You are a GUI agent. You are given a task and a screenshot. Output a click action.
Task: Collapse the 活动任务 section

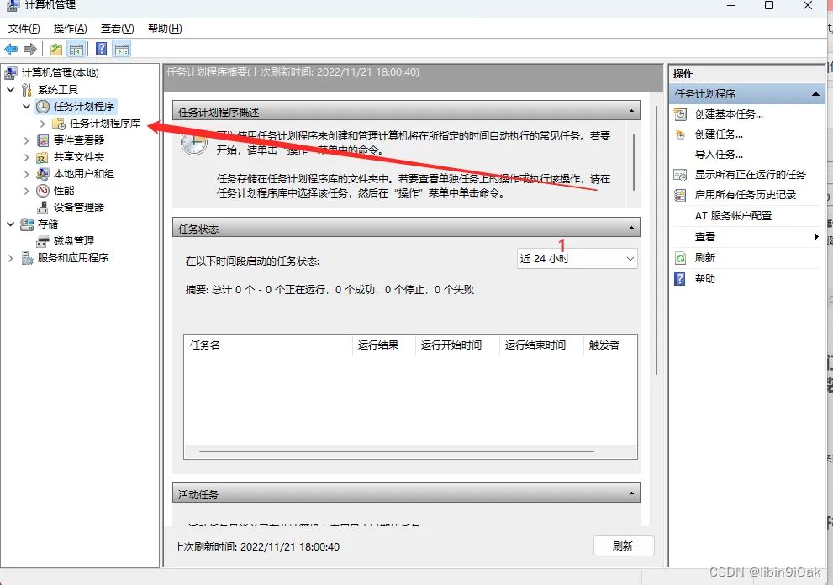(631, 493)
